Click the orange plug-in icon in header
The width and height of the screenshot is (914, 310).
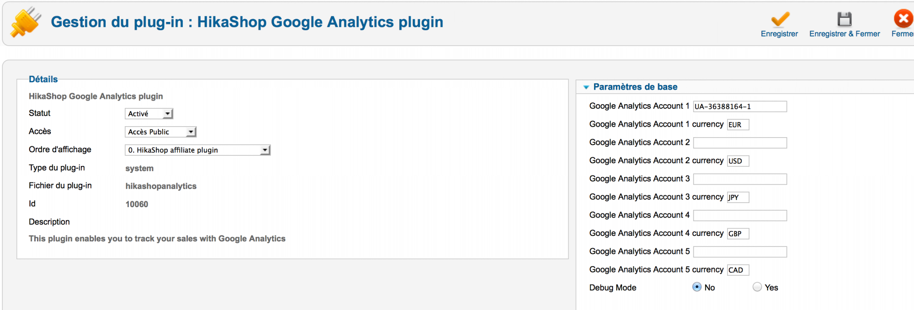click(26, 22)
